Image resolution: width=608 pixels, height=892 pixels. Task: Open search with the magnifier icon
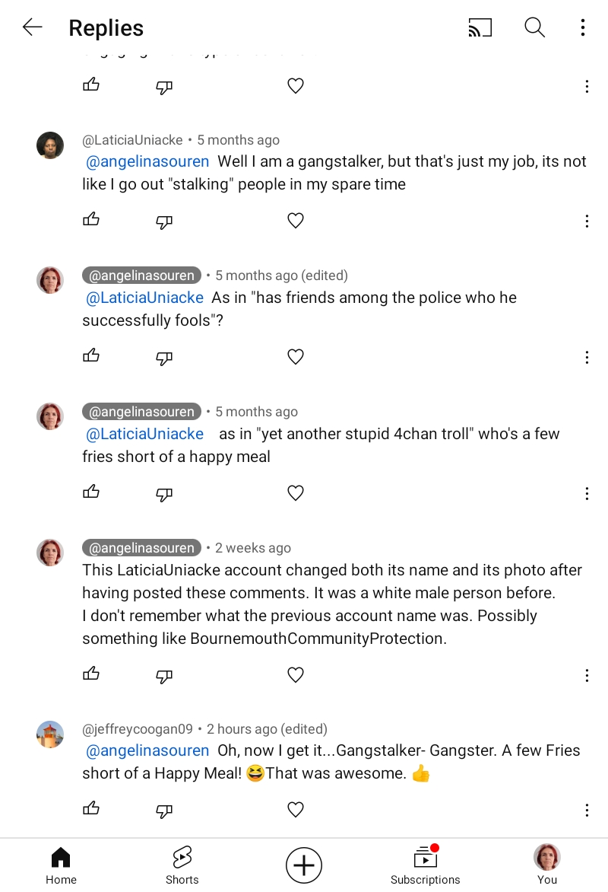tap(534, 28)
